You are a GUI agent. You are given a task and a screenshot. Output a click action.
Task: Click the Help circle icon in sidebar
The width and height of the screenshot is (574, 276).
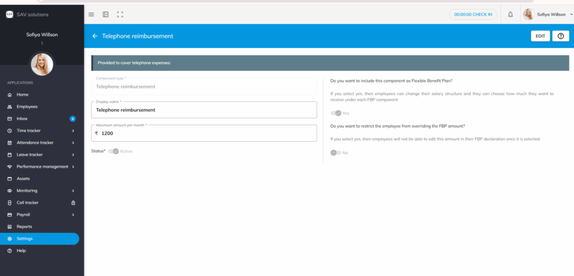click(x=10, y=251)
